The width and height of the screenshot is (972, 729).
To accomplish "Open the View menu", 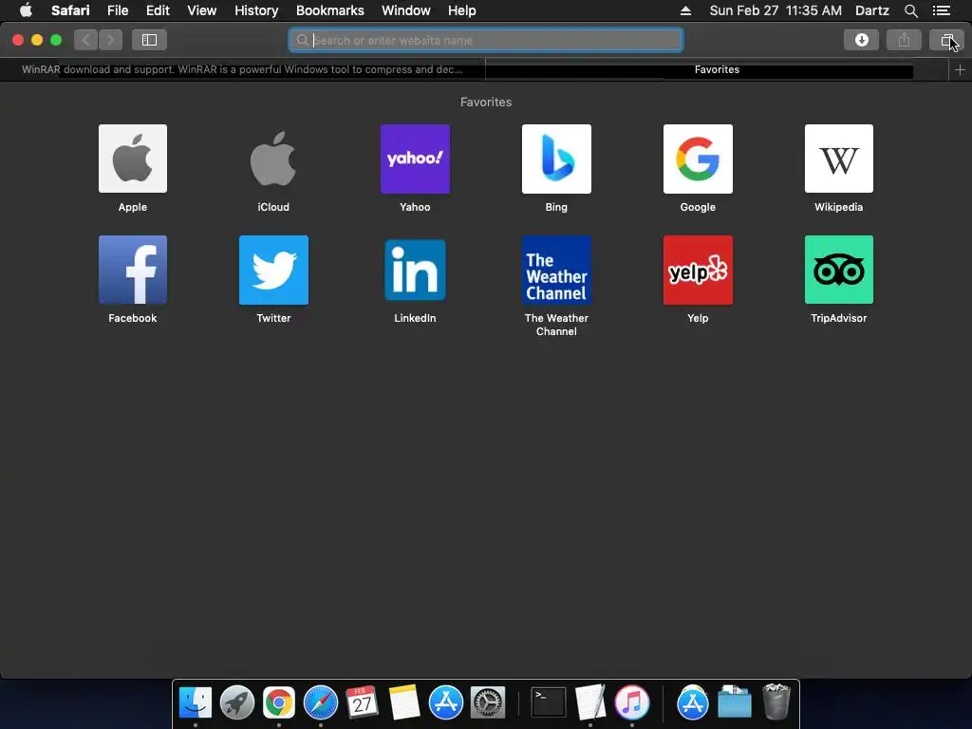I will click(x=201, y=10).
